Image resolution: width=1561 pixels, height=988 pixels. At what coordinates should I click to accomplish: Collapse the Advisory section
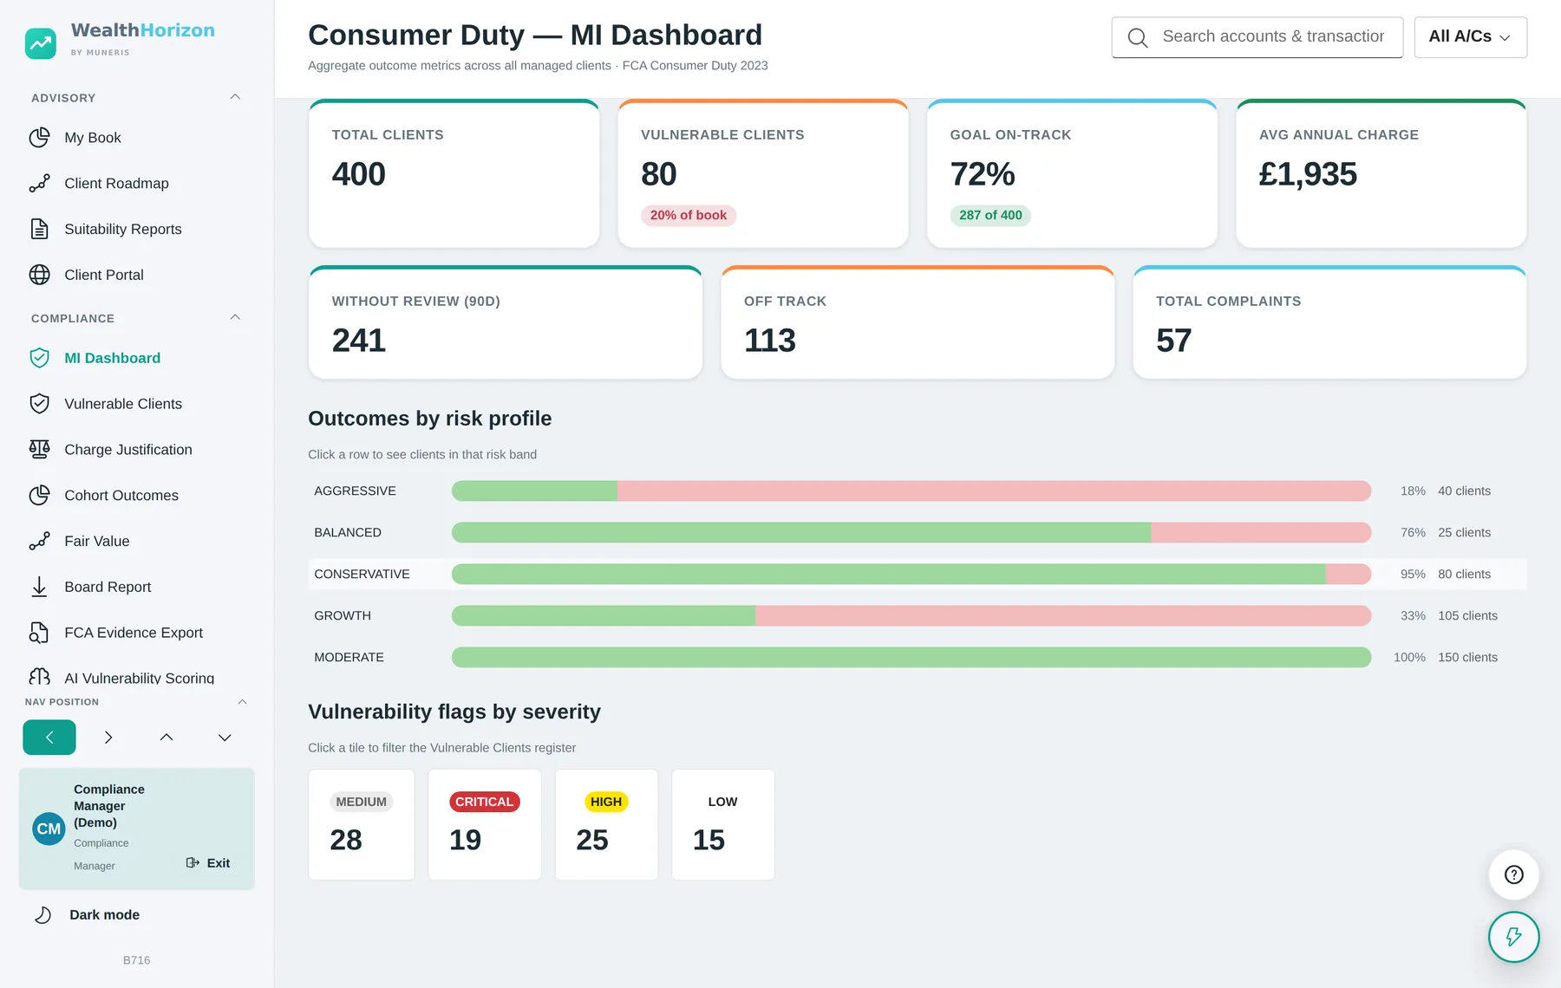click(x=235, y=97)
